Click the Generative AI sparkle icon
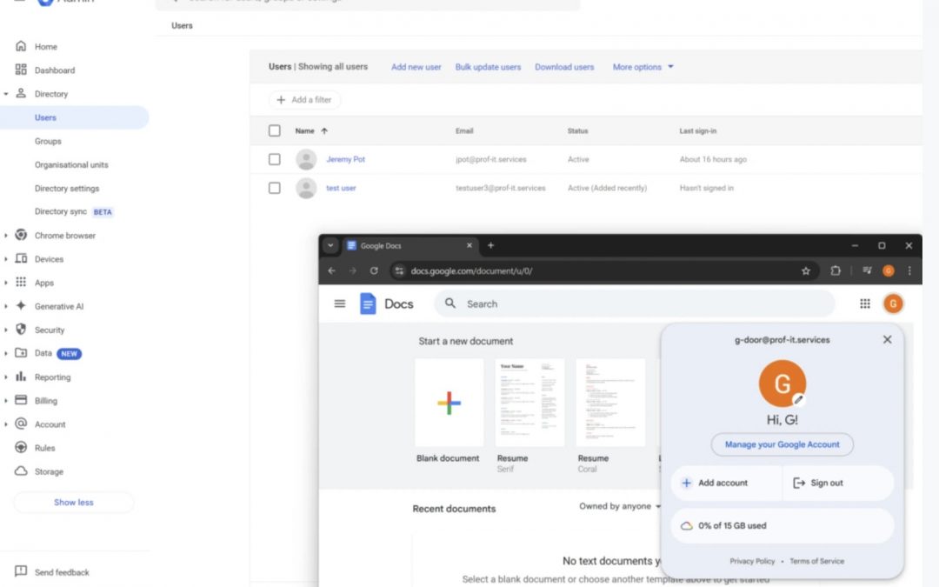Screen dimensions: 939x587 click(21, 305)
